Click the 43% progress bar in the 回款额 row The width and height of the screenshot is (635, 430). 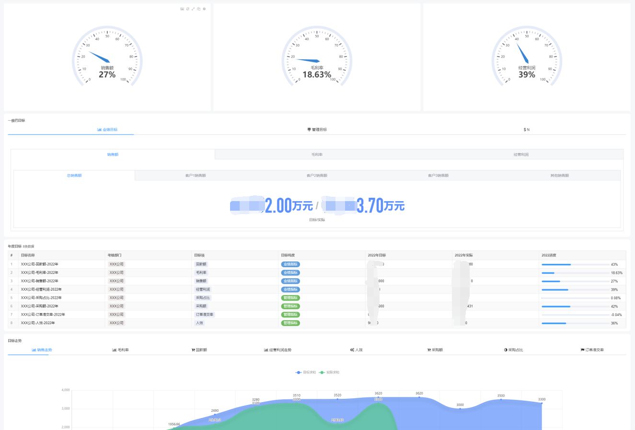click(575, 264)
